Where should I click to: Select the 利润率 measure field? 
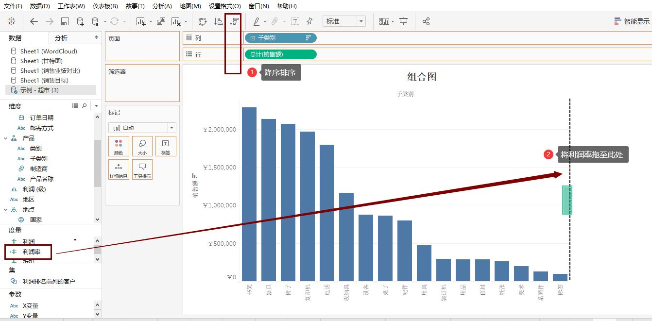point(32,252)
